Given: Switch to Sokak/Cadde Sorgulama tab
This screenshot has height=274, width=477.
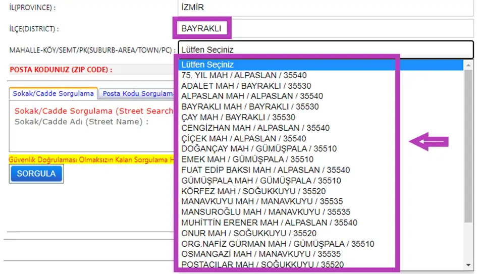Looking at the screenshot, I should pyautogui.click(x=53, y=94).
